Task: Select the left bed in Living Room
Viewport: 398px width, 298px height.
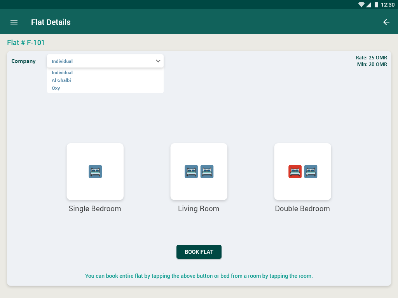Action: tap(191, 172)
